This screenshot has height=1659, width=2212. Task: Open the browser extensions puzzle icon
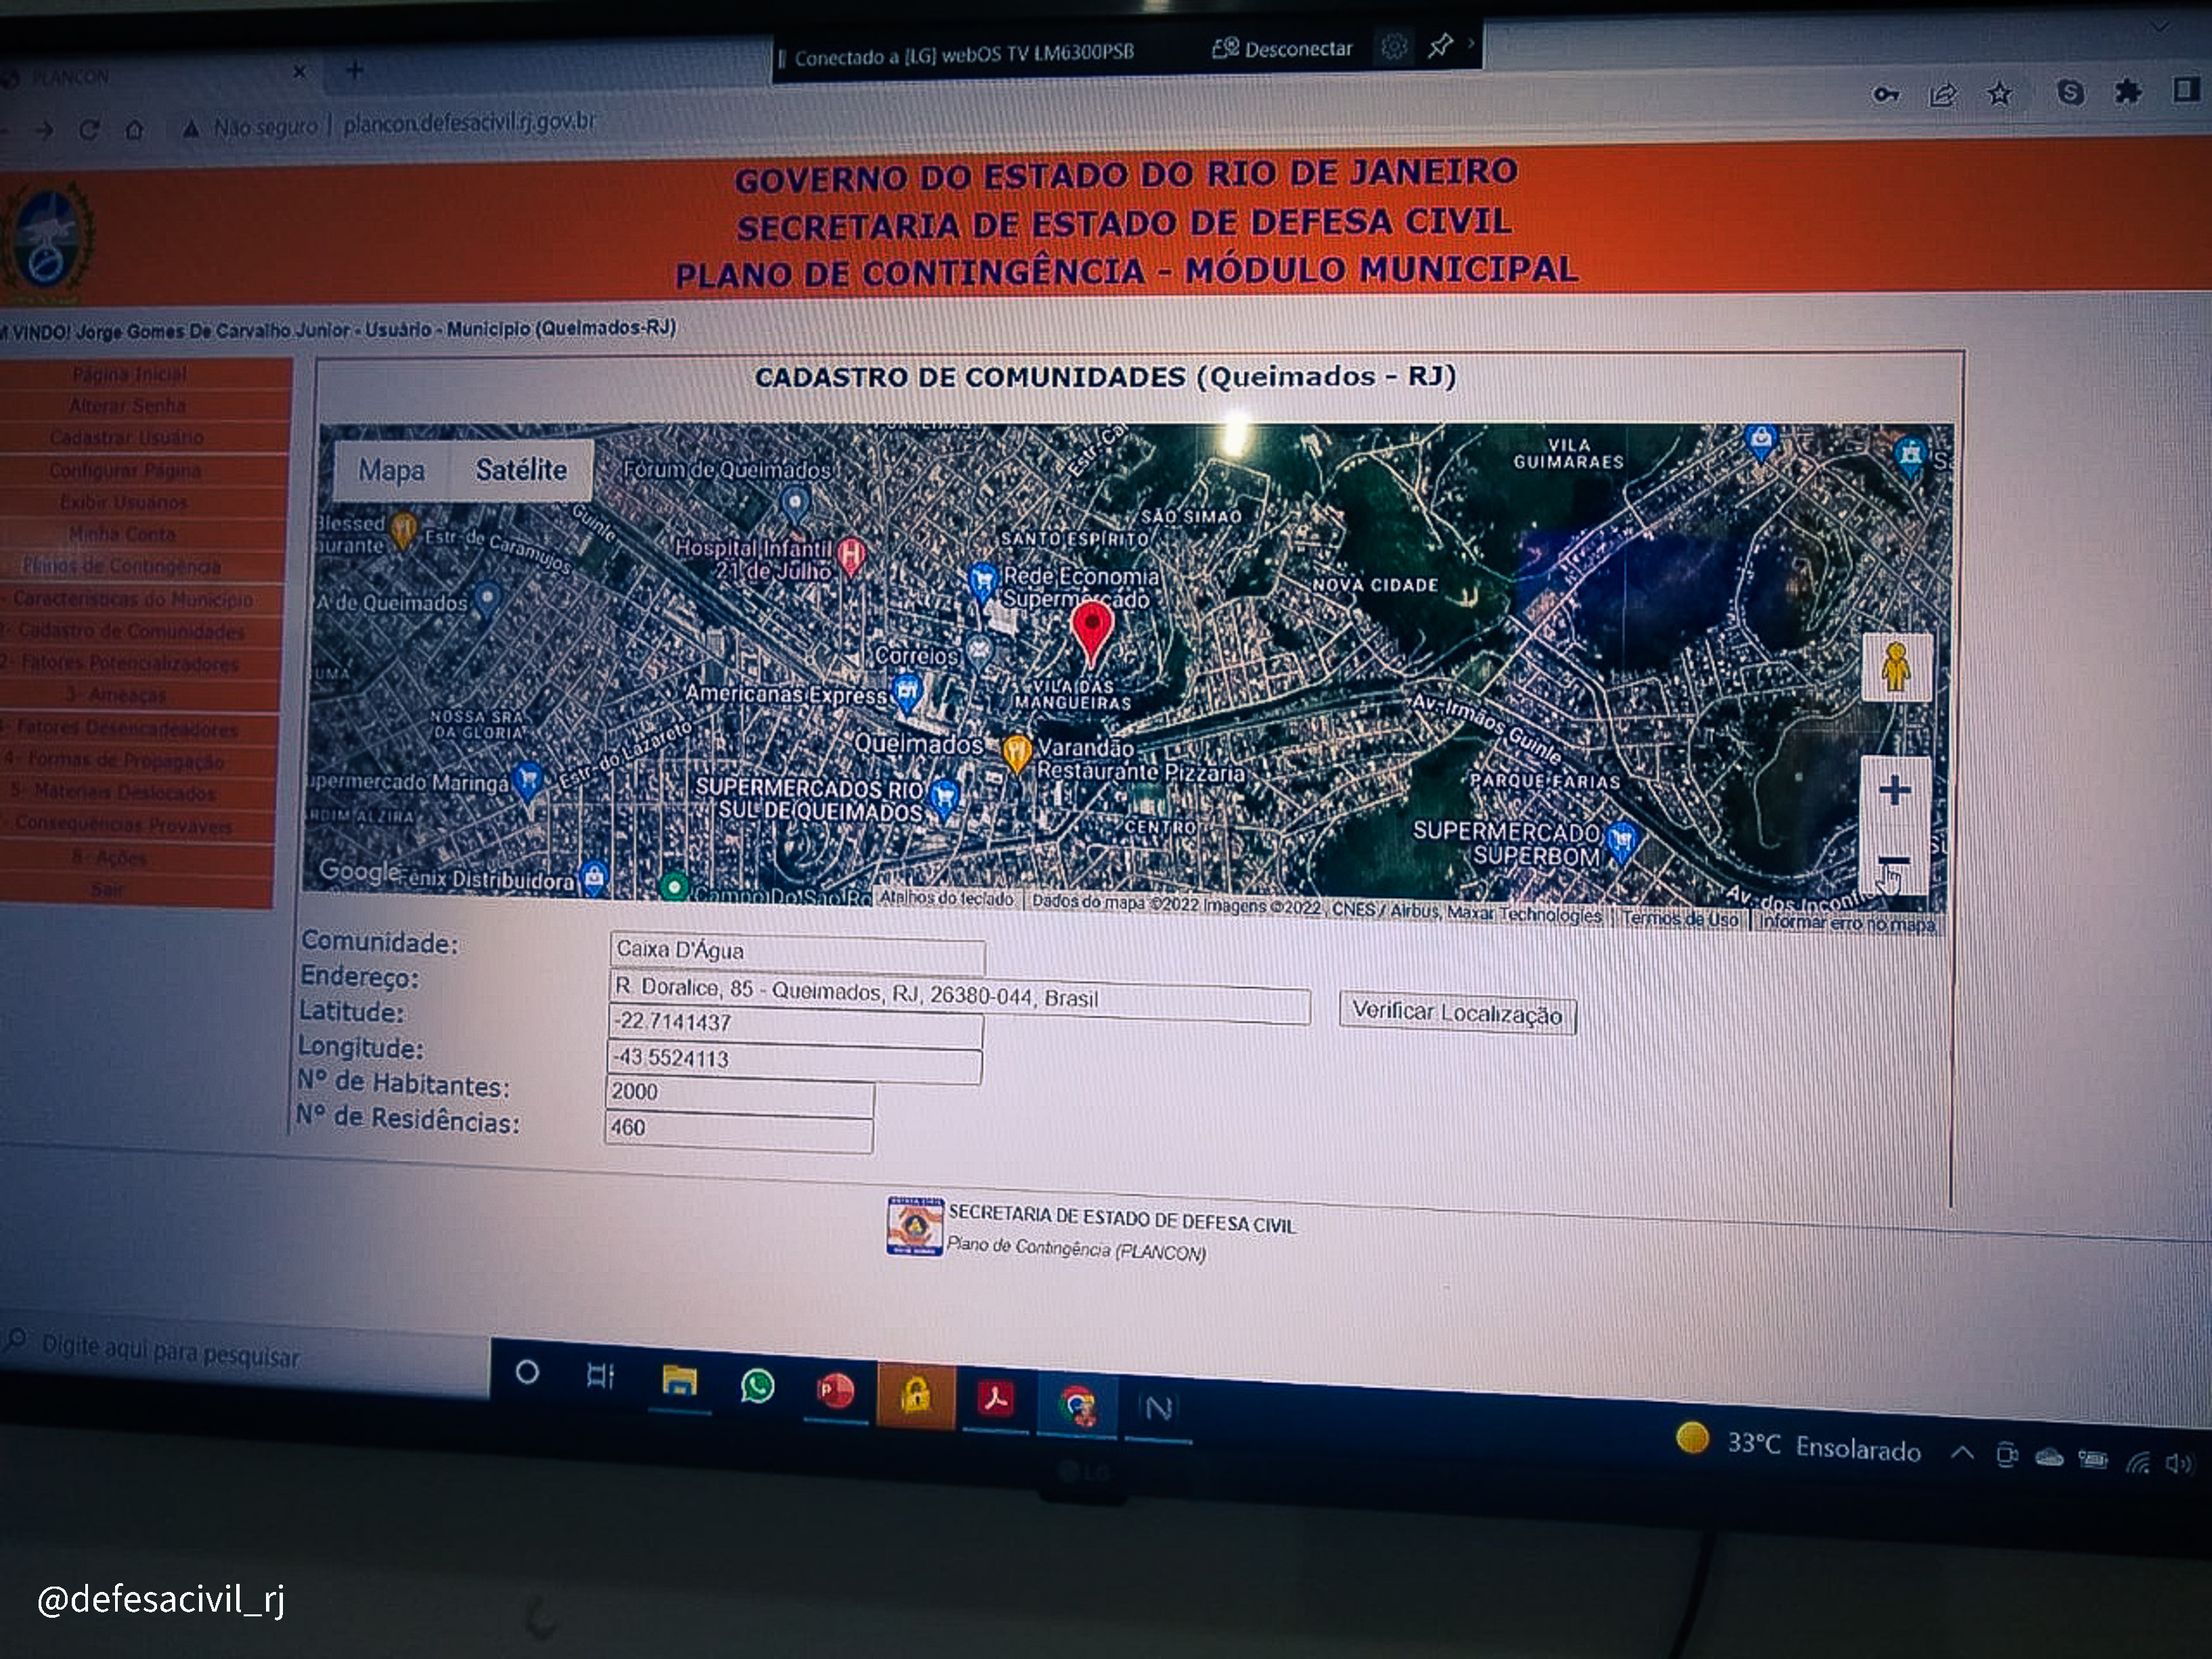tap(2127, 93)
